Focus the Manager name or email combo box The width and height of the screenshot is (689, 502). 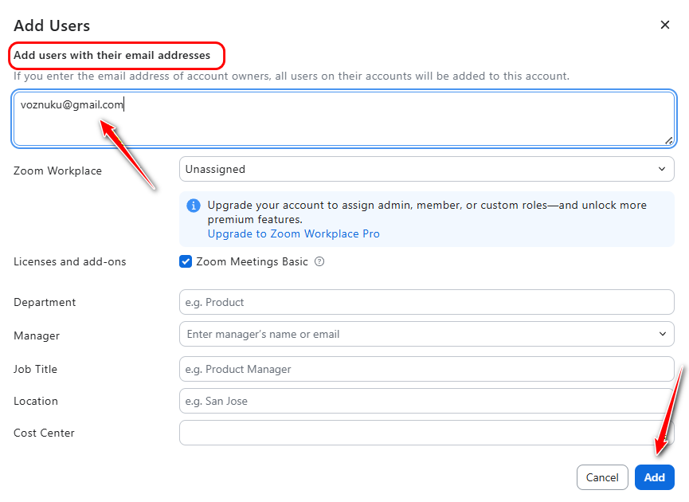[414, 334]
